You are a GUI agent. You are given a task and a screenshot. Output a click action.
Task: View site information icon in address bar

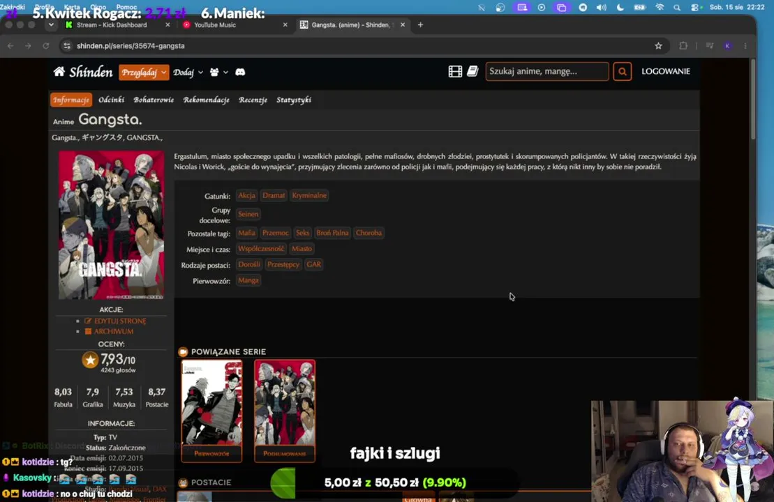tap(67, 46)
